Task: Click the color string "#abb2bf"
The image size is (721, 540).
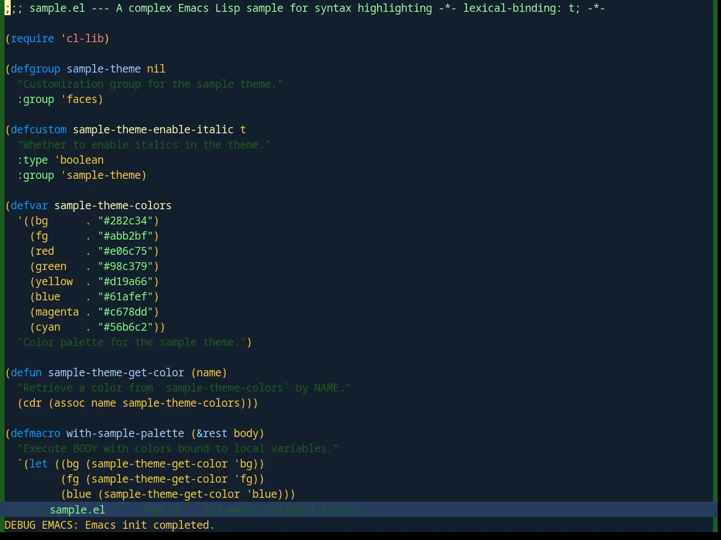Action: click(126, 236)
